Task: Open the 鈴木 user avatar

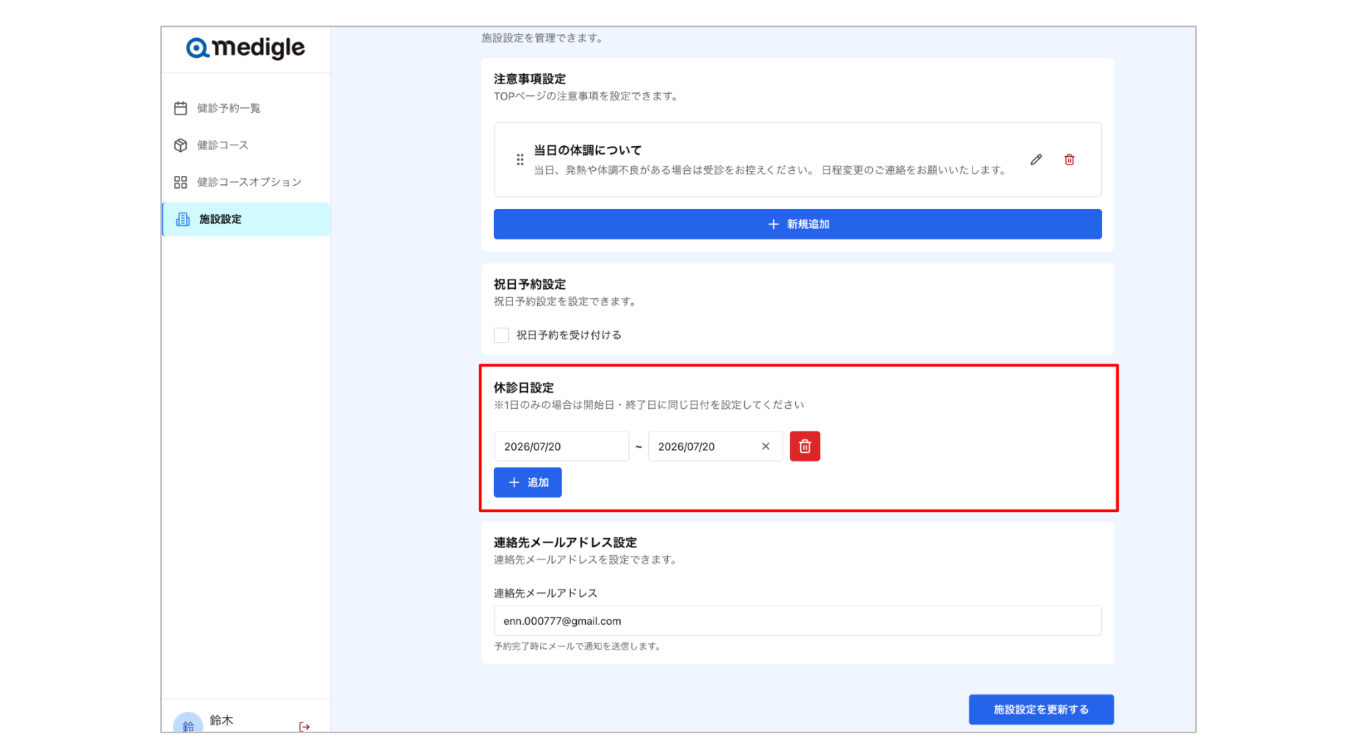Action: (188, 723)
